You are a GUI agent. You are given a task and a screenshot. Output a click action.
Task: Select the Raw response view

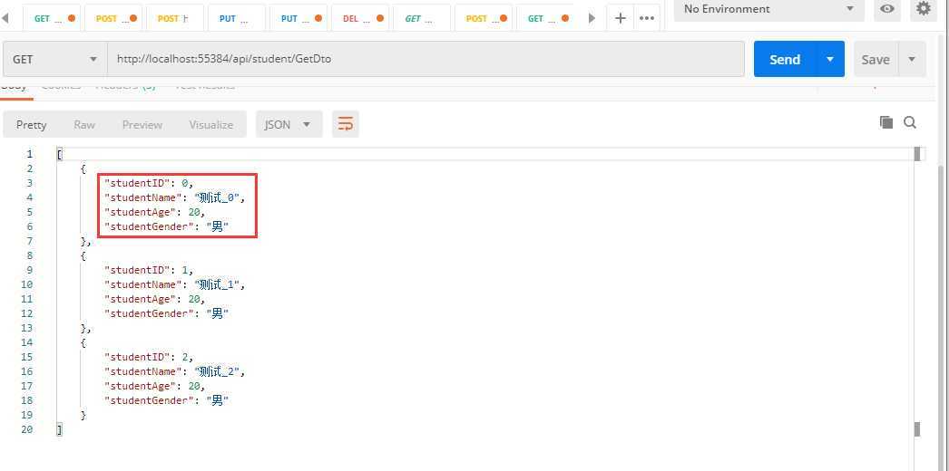click(x=84, y=124)
